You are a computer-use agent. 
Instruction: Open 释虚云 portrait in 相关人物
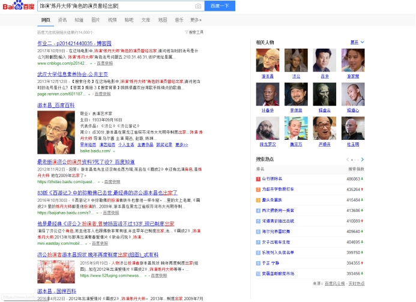[x=325, y=94]
